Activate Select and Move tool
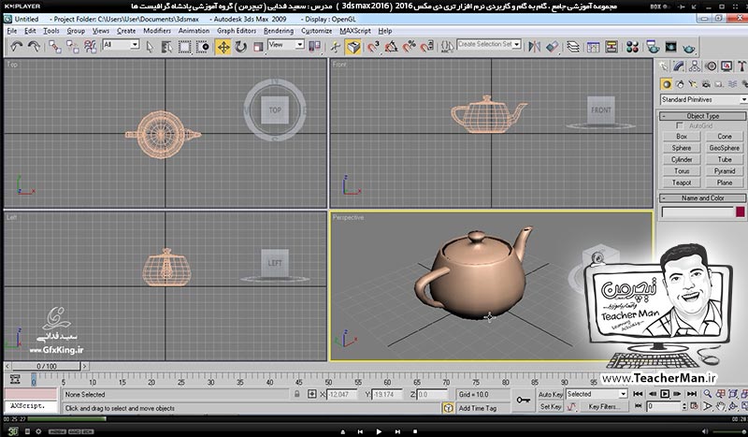The image size is (748, 437). point(223,47)
